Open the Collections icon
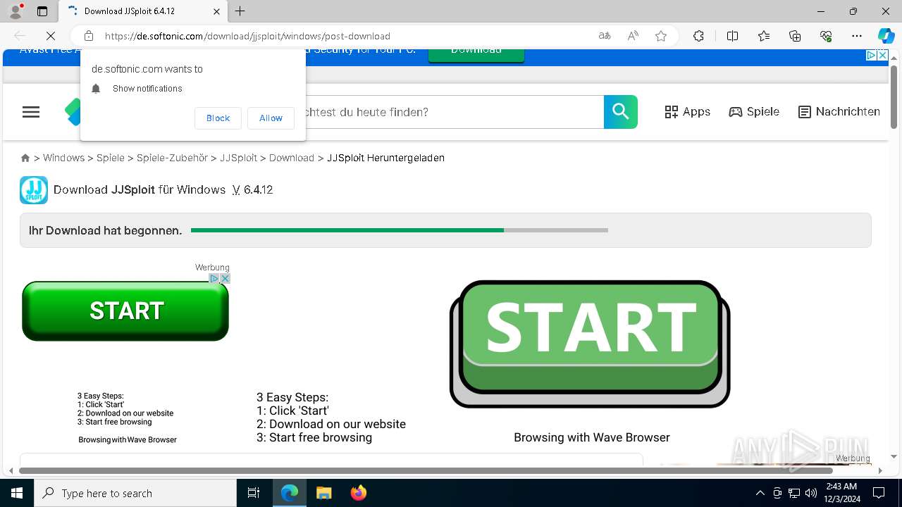Screen dimensions: 902x507 pos(795,36)
